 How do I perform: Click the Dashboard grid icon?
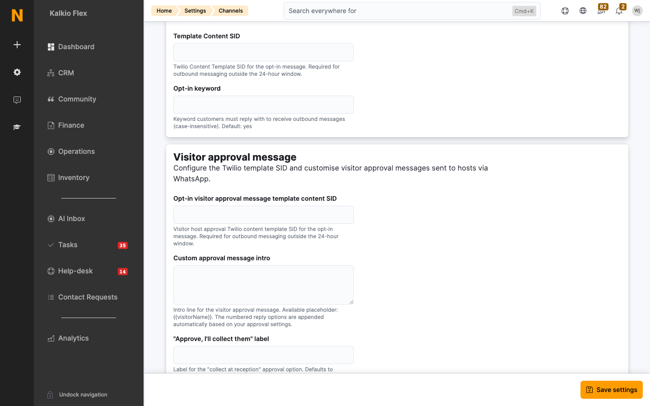pyautogui.click(x=51, y=47)
